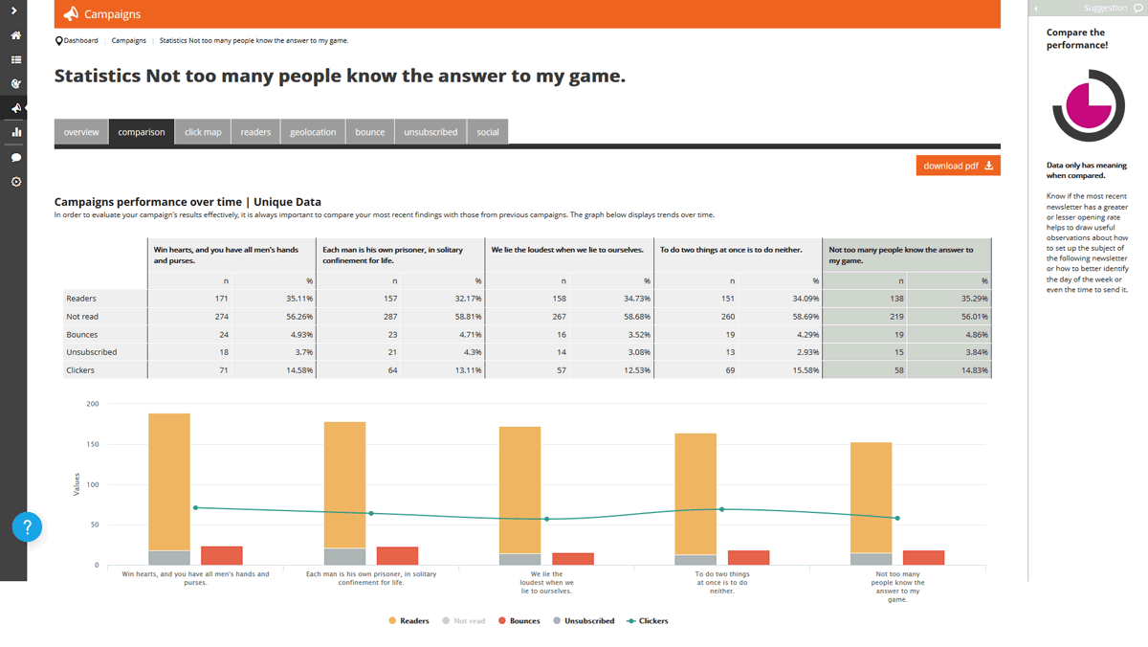Viewport: 1148px width, 647px height.
Task: Click the blue help question mark
Action: coord(27,526)
